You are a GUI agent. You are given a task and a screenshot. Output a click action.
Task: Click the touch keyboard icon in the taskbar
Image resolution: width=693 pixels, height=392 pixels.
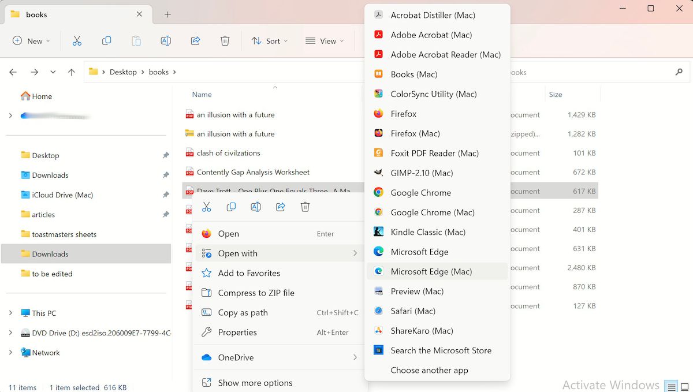click(x=670, y=384)
